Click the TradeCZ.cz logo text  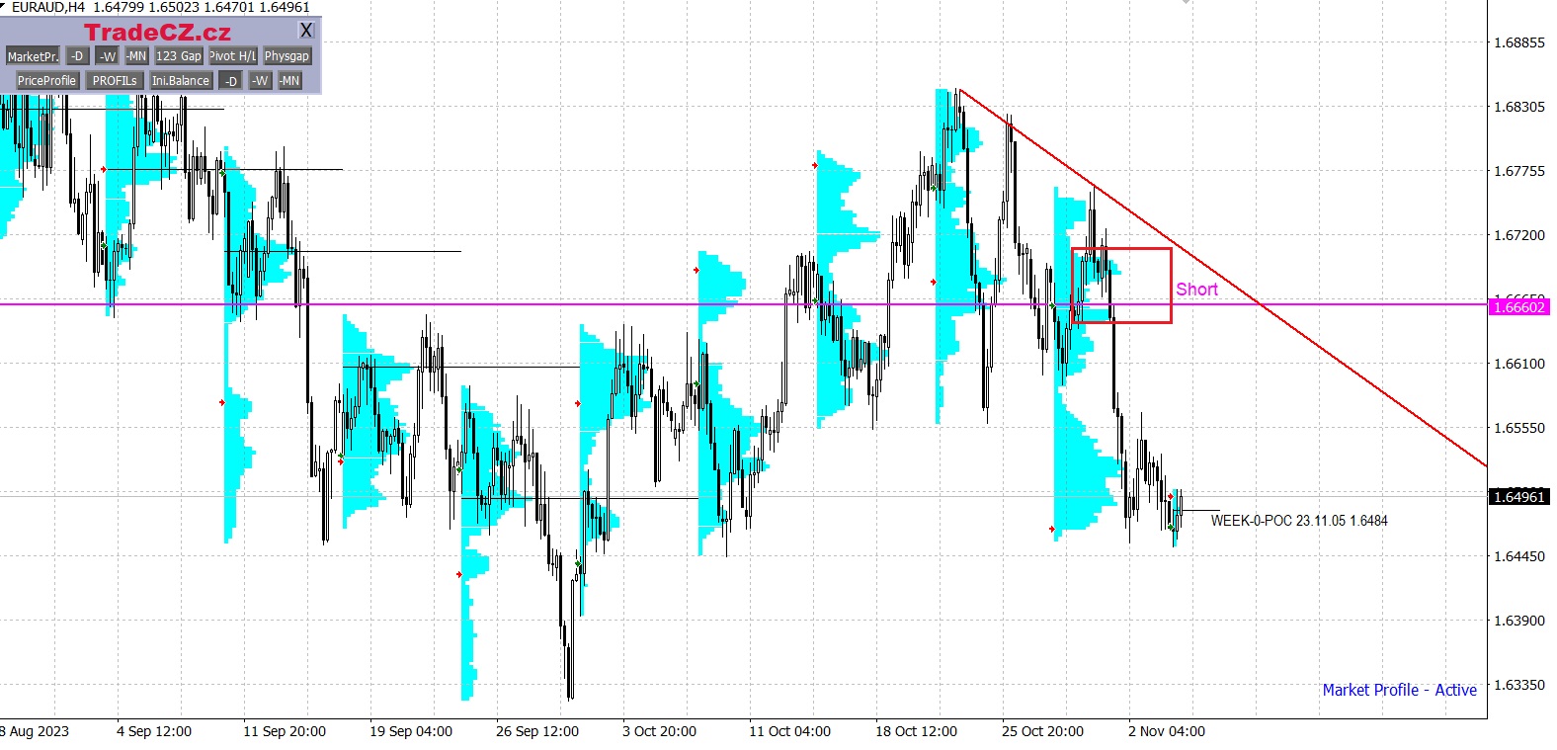point(157,33)
